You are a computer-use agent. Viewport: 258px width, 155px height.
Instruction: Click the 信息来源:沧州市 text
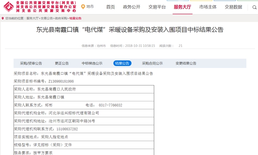tap(94, 46)
